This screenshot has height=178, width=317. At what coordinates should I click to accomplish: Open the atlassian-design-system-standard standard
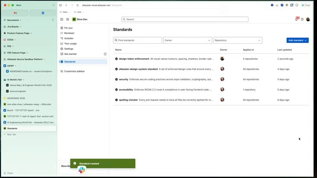point(138,69)
